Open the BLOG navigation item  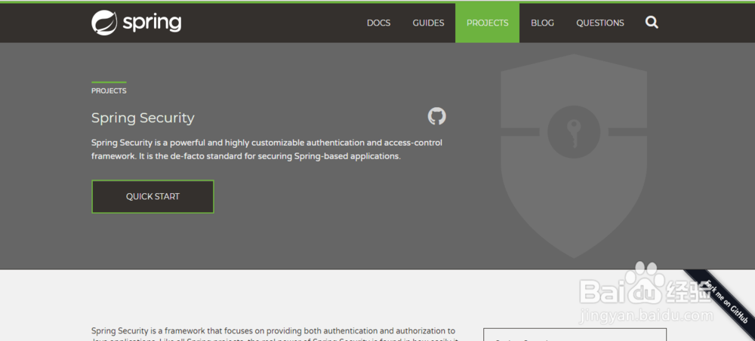(x=542, y=23)
